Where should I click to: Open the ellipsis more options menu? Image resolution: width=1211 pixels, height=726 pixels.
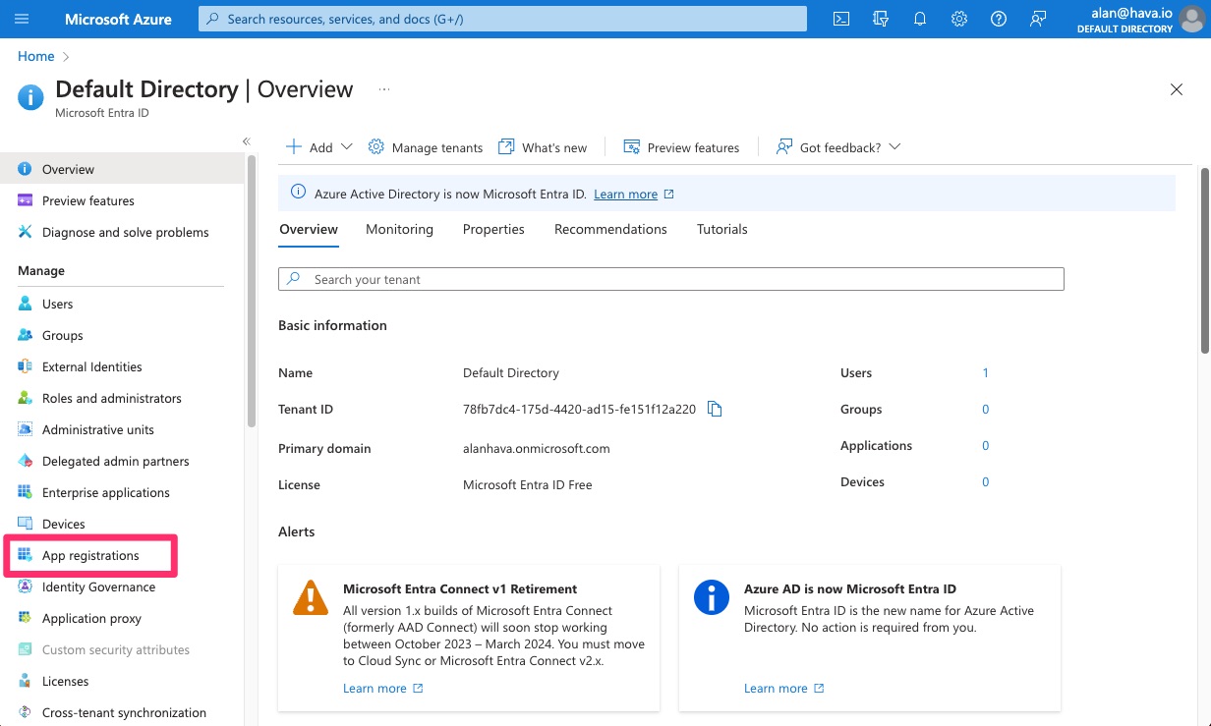384,89
